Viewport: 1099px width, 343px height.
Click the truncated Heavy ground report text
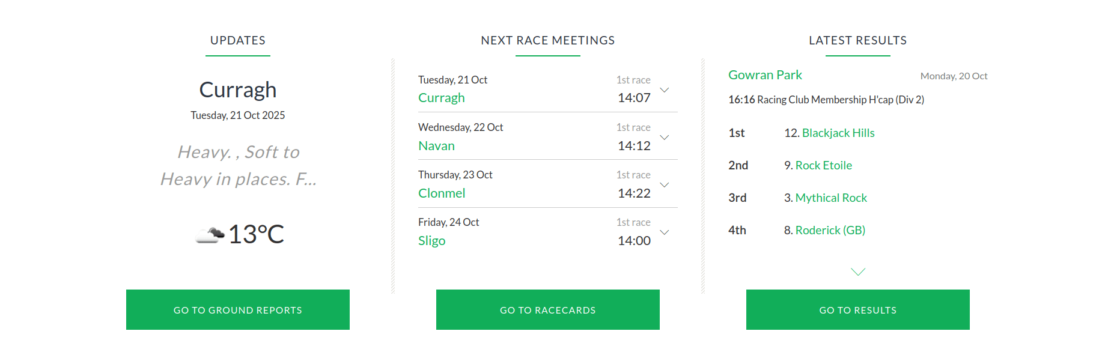pos(238,165)
